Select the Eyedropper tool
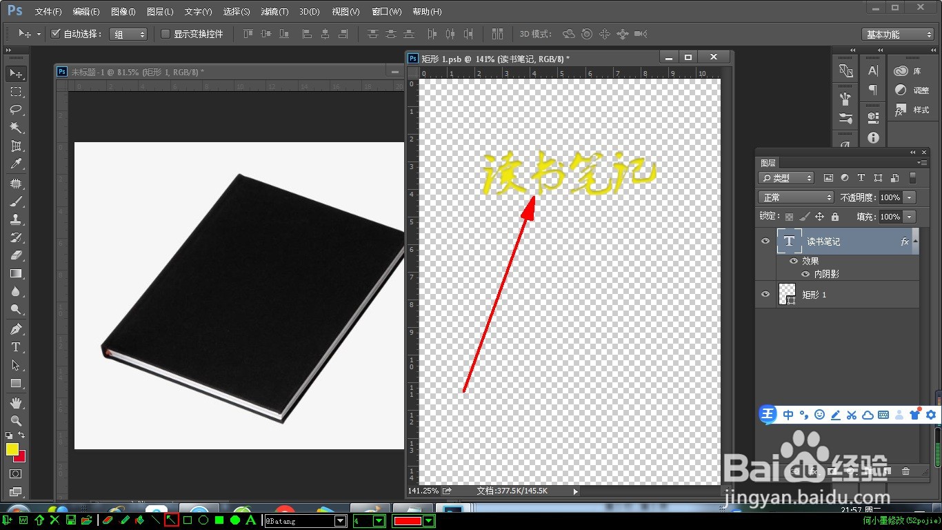 [16, 164]
